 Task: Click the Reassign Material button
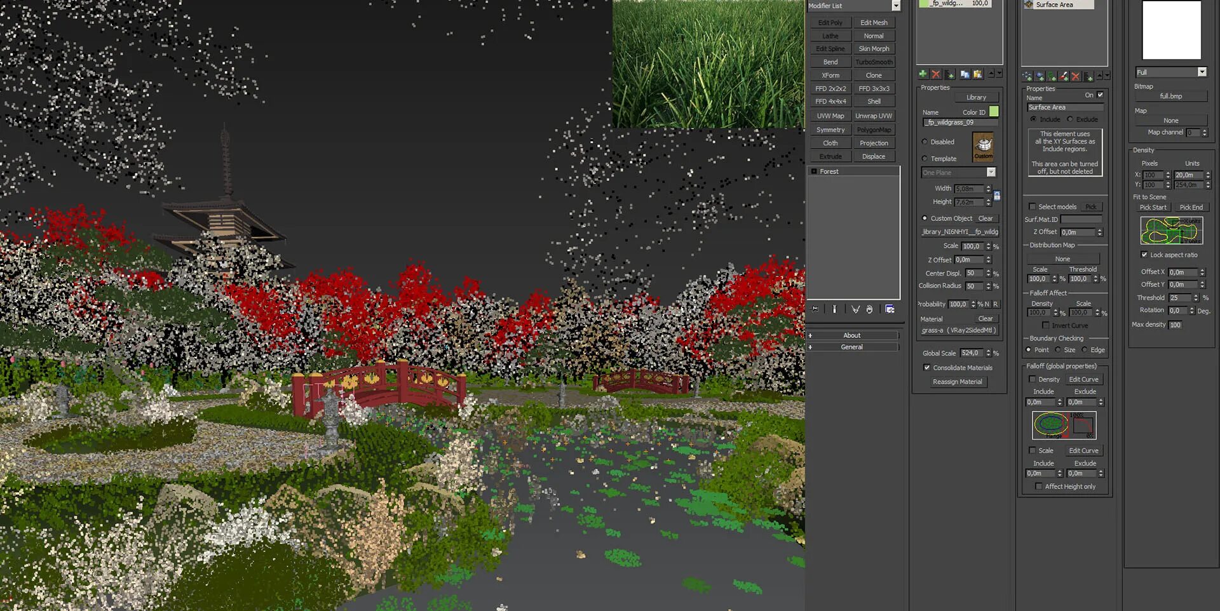click(x=958, y=381)
